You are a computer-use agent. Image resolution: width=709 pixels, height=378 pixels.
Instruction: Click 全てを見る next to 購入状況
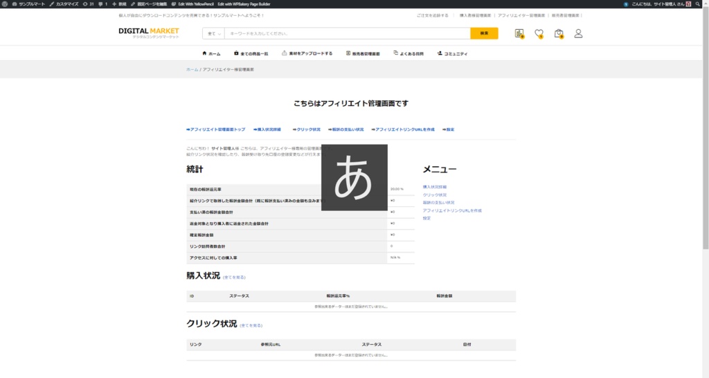(234, 277)
